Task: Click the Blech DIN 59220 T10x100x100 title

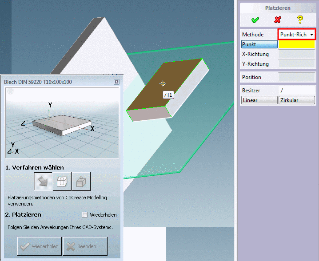Action: click(38, 82)
